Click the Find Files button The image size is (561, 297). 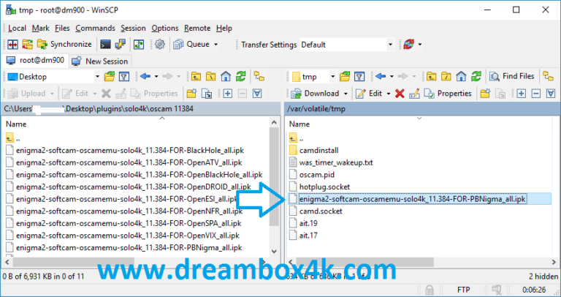(x=512, y=76)
